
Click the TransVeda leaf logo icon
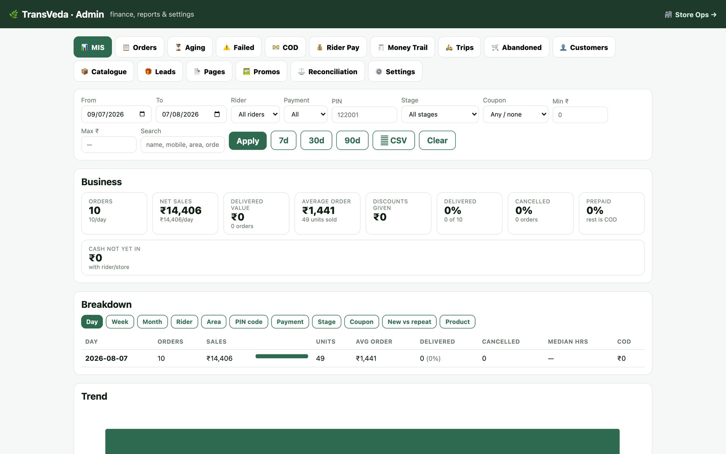pyautogui.click(x=14, y=14)
